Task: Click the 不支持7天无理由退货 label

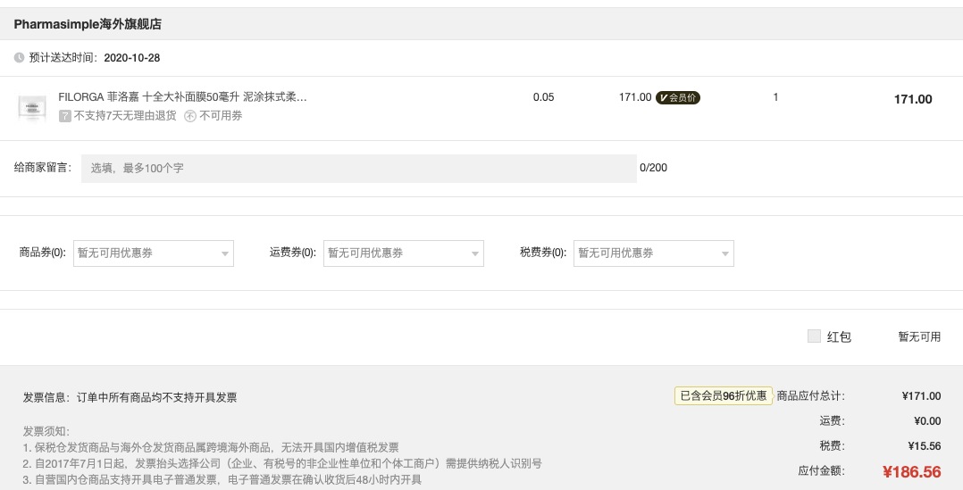Action: [x=125, y=116]
